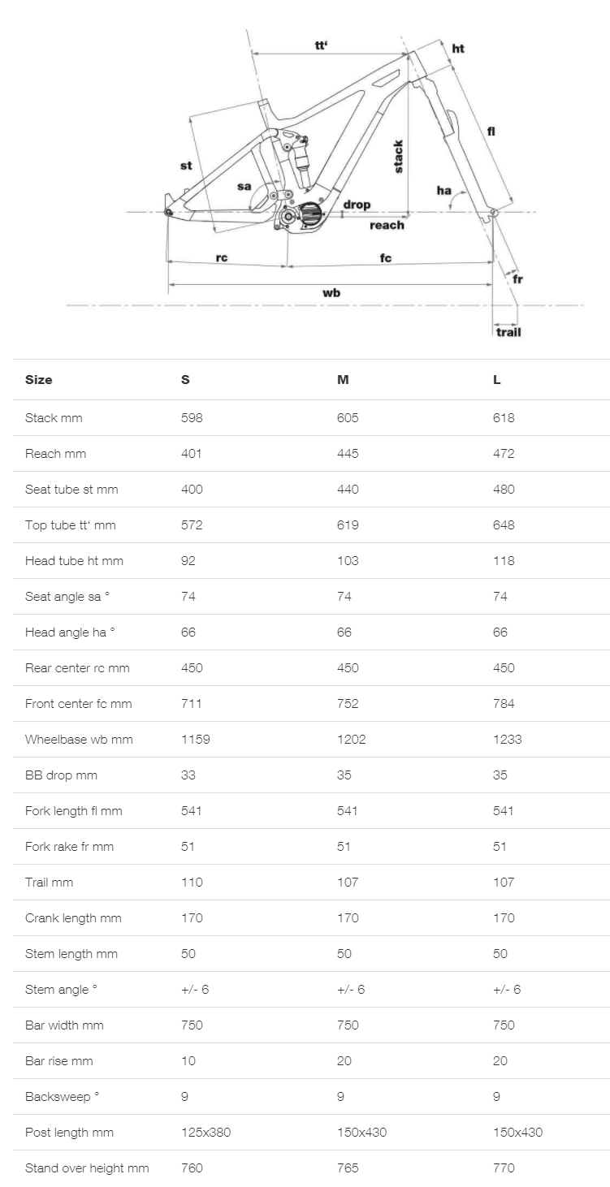Click the front center value 711
Screen dimensions: 610x1187
pos(192,704)
